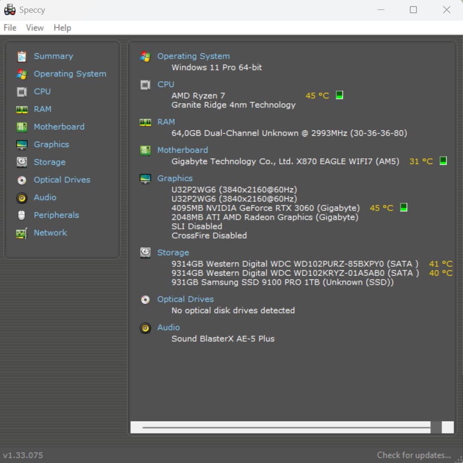Select Summary in the sidebar
Image resolution: width=463 pixels, height=463 pixels.
54,56
